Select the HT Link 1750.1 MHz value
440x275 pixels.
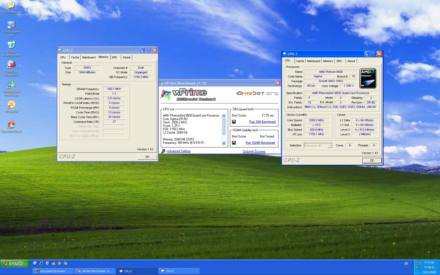pyautogui.click(x=316, y=134)
